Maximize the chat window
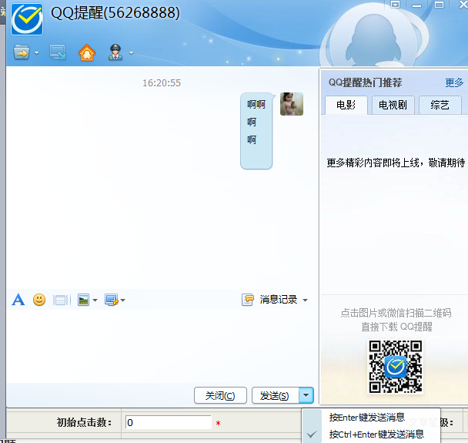The width and height of the screenshot is (468, 443). coord(439,5)
